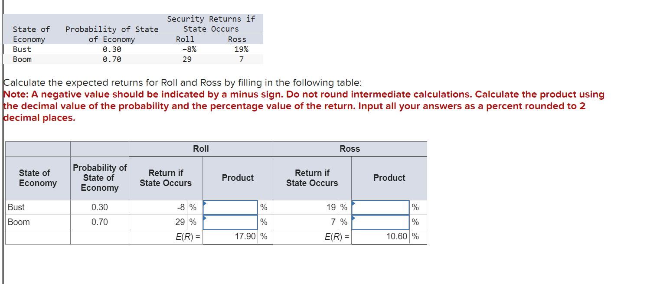
Task: Select the blue marker on Bust Roll product cell
Action: click(204, 203)
